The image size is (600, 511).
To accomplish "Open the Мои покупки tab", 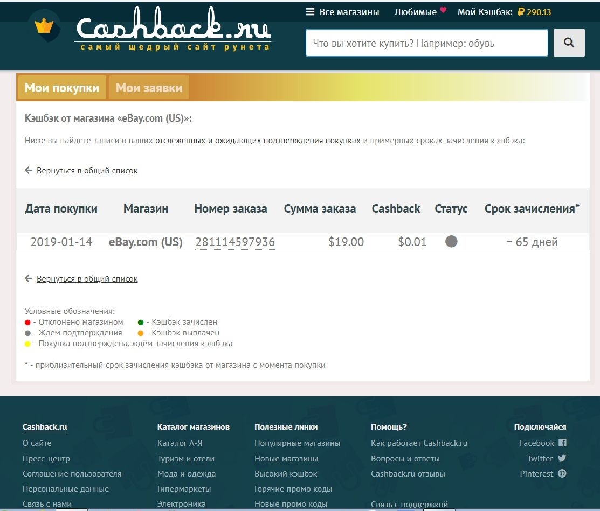I will coord(62,88).
